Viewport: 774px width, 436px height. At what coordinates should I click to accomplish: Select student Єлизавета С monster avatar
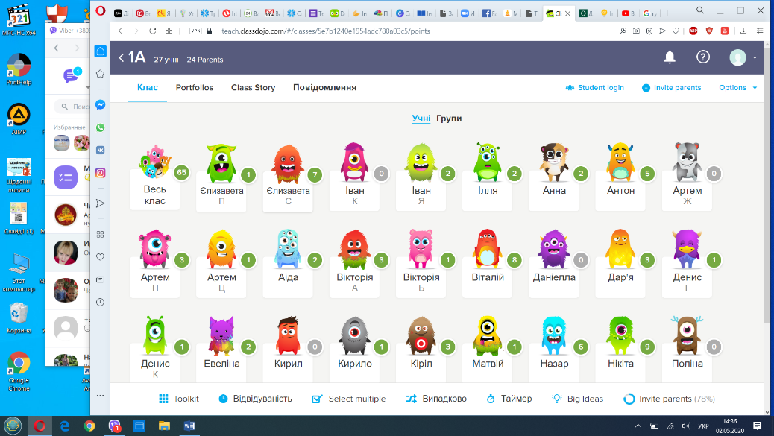288,163
